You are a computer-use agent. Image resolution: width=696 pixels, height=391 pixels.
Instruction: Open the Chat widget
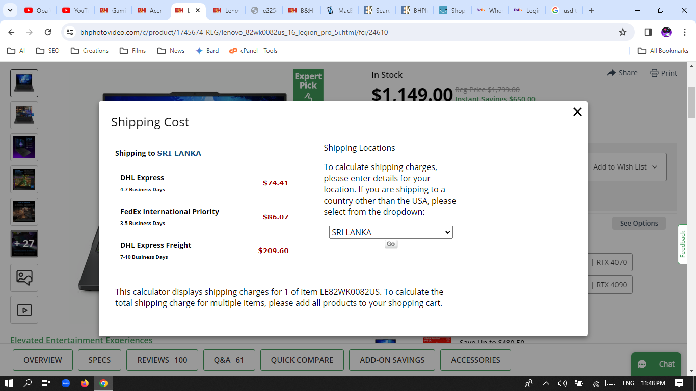[x=656, y=364]
